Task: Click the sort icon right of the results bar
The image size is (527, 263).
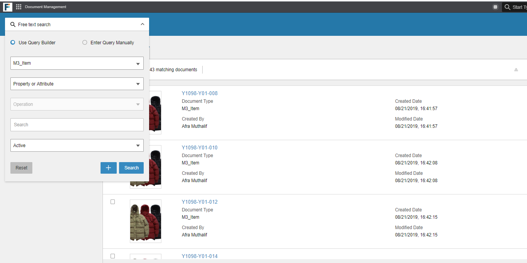Action: click(516, 70)
